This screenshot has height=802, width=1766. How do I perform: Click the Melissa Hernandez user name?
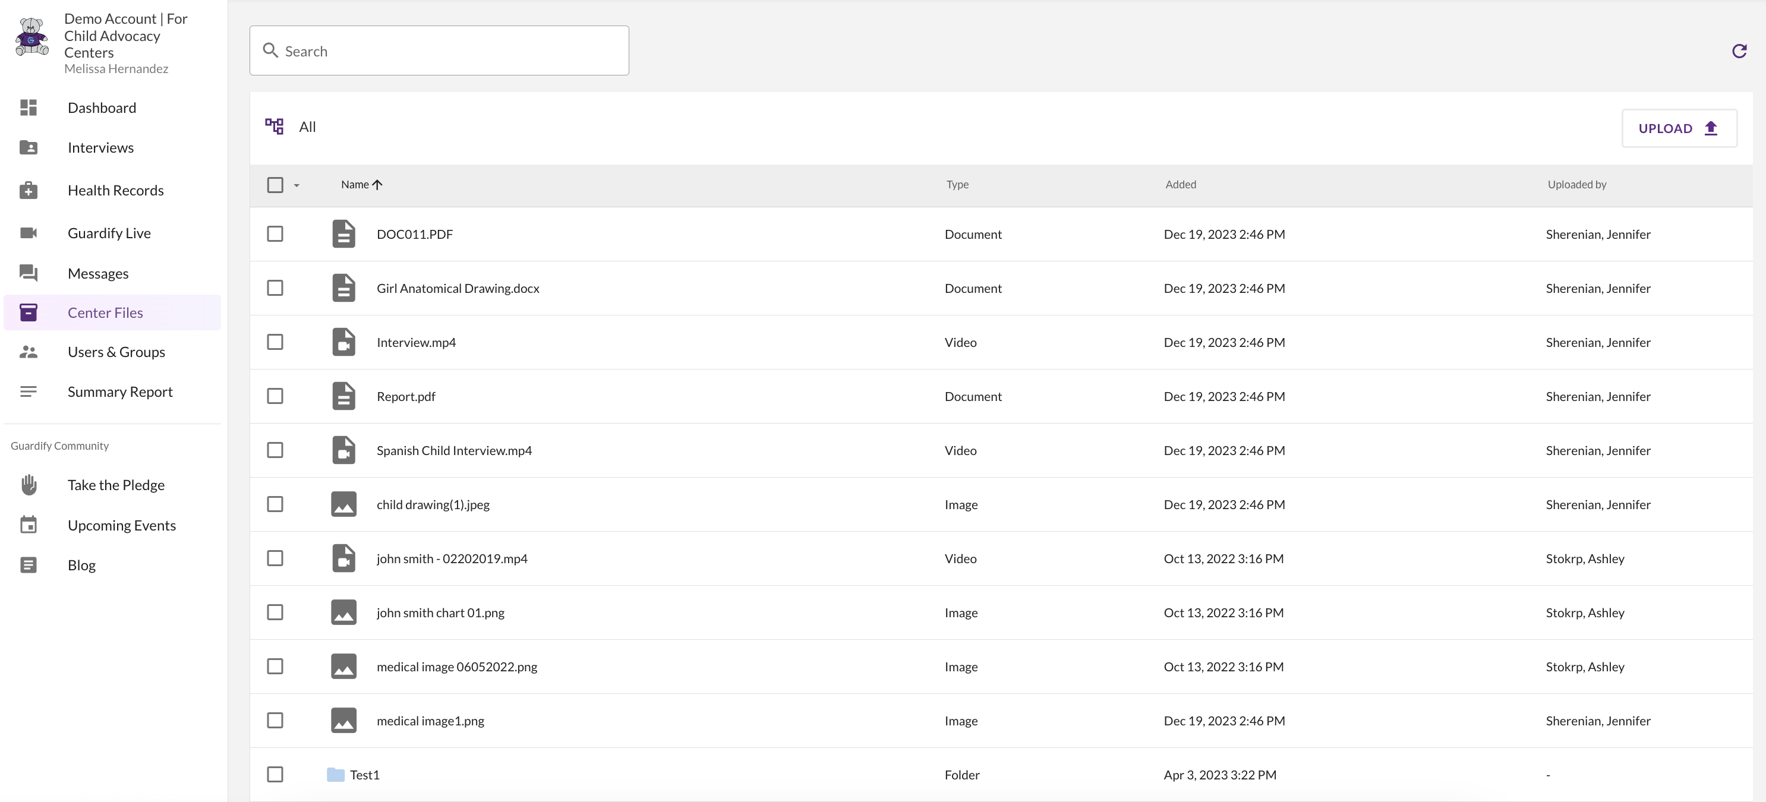pos(116,68)
